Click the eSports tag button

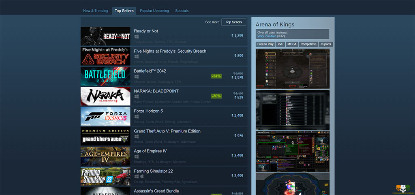[x=325, y=44]
